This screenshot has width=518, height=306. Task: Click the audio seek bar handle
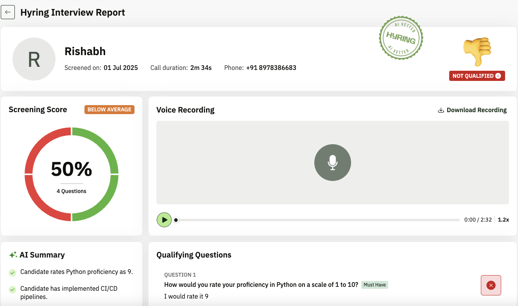pyautogui.click(x=176, y=220)
